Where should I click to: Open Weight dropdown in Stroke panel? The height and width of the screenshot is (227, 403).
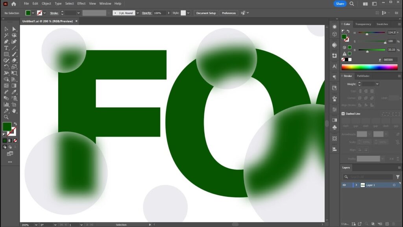[x=377, y=84]
